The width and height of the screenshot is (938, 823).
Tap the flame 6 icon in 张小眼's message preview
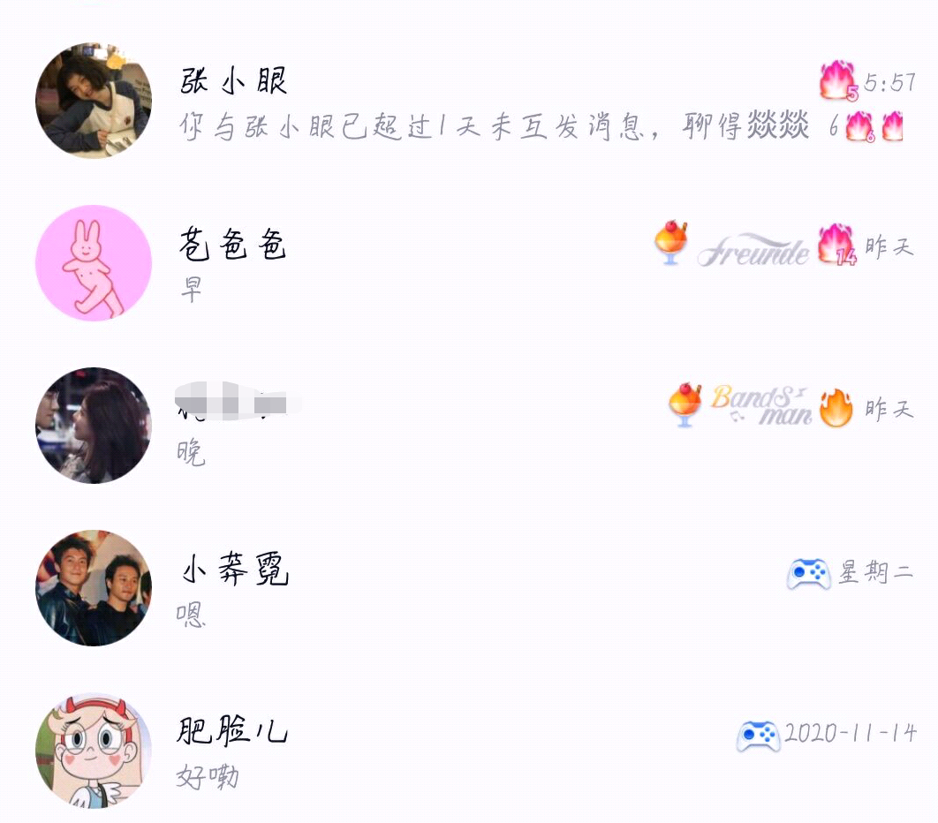click(x=859, y=127)
